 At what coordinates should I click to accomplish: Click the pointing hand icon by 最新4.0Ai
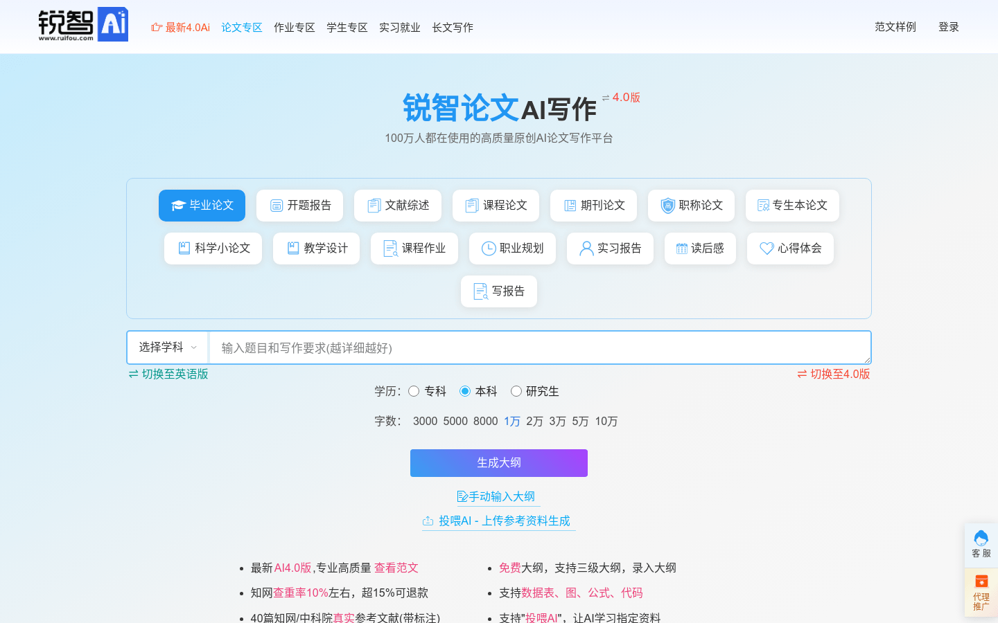[157, 28]
